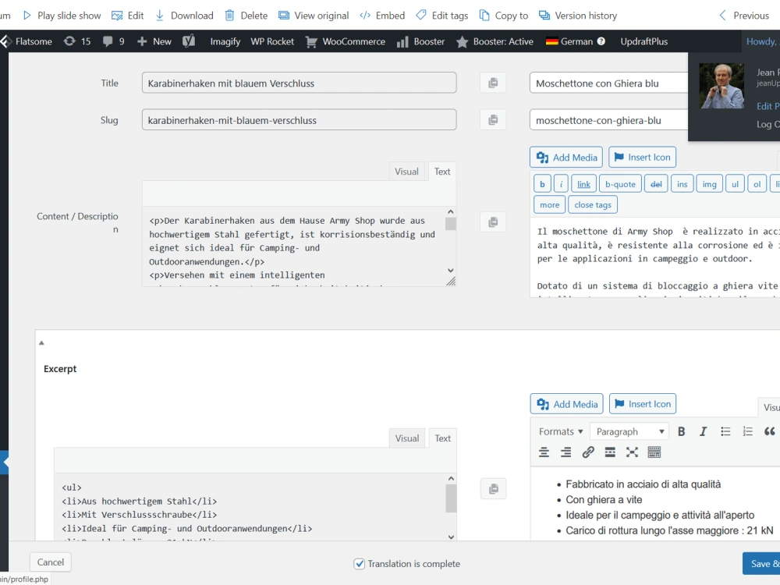Copy Title from original using copy icon
The height and width of the screenshot is (585, 780).
pos(493,83)
